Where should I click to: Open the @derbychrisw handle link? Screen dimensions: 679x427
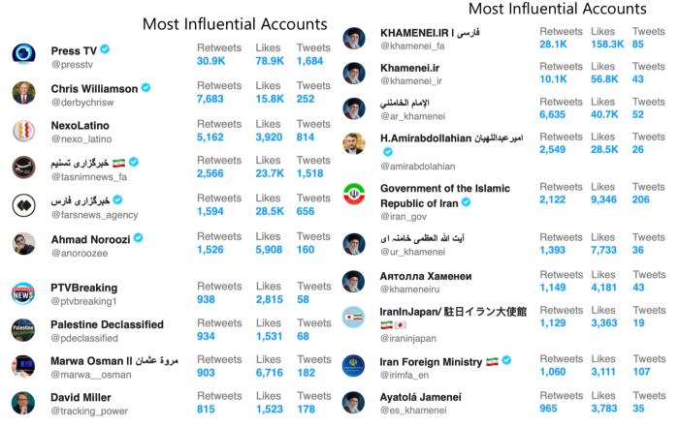[82, 103]
